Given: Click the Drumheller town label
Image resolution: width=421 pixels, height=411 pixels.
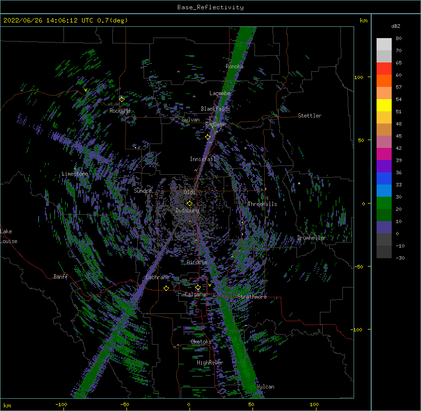Looking at the screenshot, I should (x=312, y=238).
